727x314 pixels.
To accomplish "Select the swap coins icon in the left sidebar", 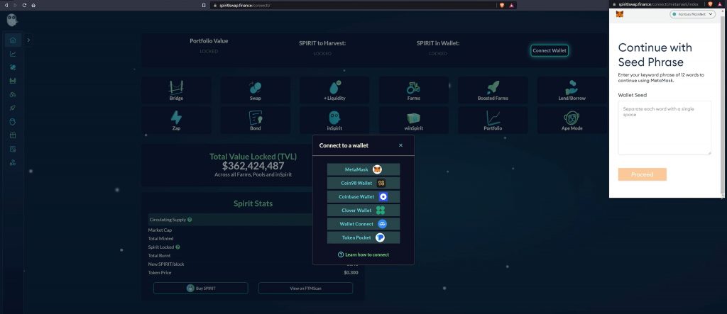I will (13, 67).
